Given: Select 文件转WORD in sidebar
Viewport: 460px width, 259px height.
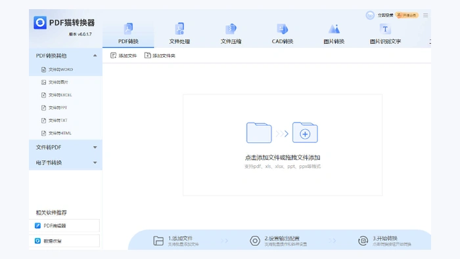Looking at the screenshot, I should point(66,70).
